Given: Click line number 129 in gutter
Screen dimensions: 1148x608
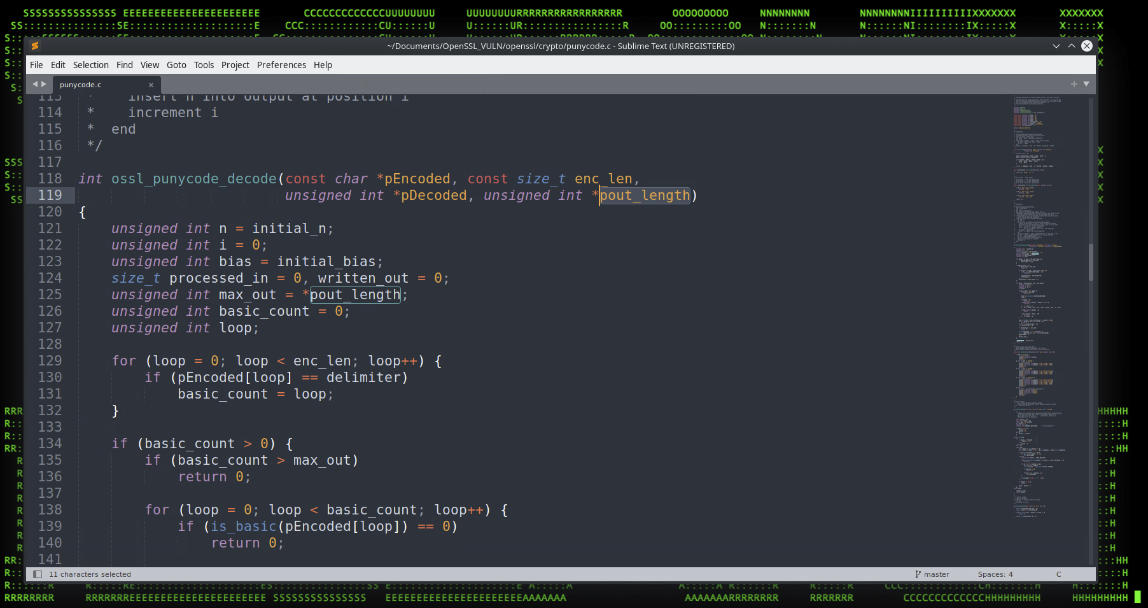Looking at the screenshot, I should point(50,361).
